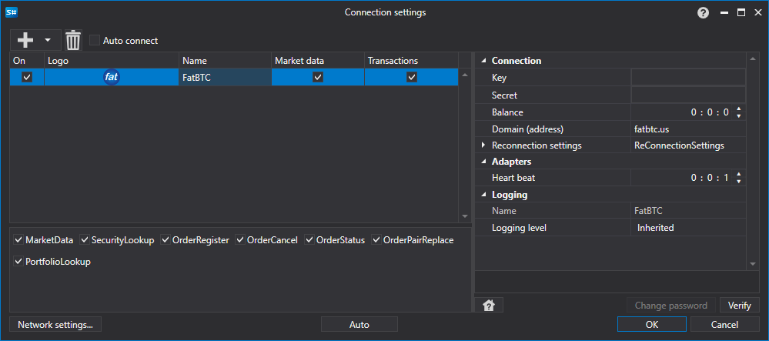Click the Market data column header
Viewport: 769px width, 341px height.
click(318, 61)
